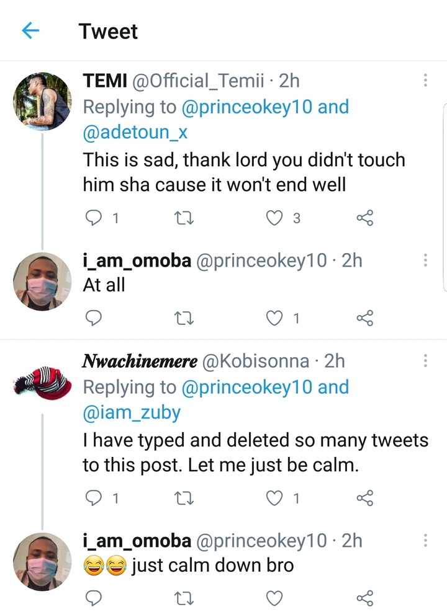Reply to the 'At all' tweet

pos(93,318)
